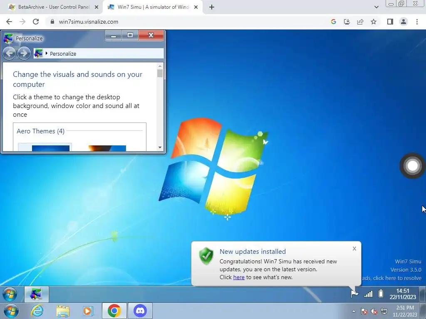Click the host Action Center flag with red X
The height and width of the screenshot is (319, 426).
pyautogui.click(x=364, y=311)
